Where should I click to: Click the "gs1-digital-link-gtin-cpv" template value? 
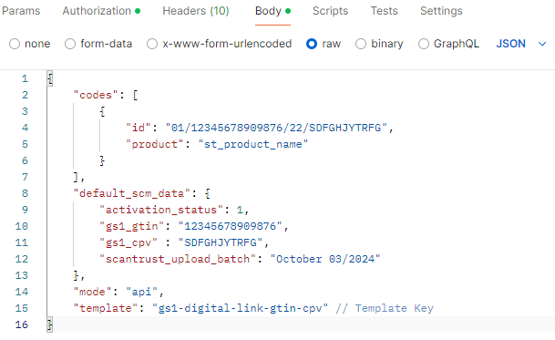coord(241,308)
